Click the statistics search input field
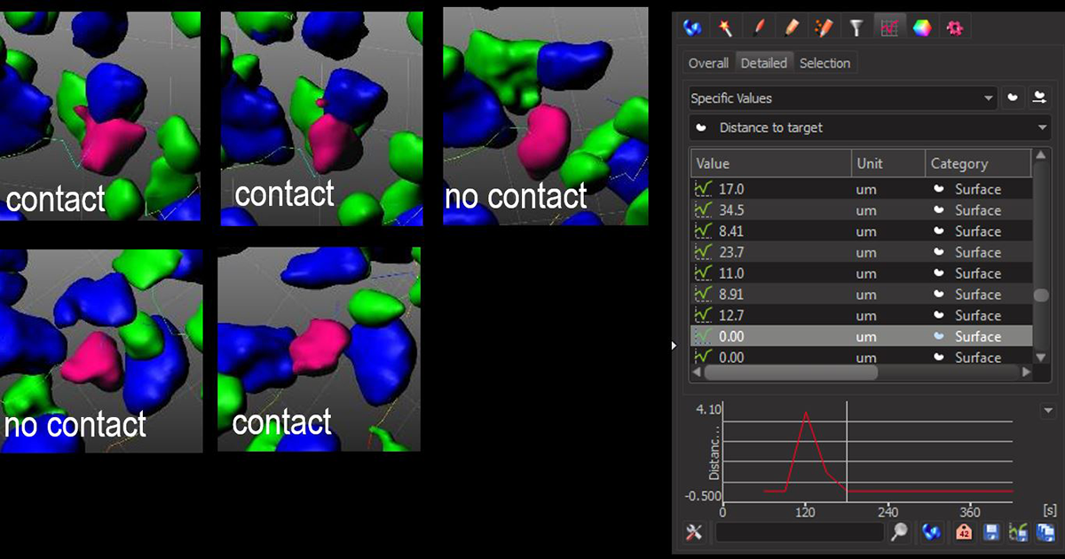 [799, 531]
